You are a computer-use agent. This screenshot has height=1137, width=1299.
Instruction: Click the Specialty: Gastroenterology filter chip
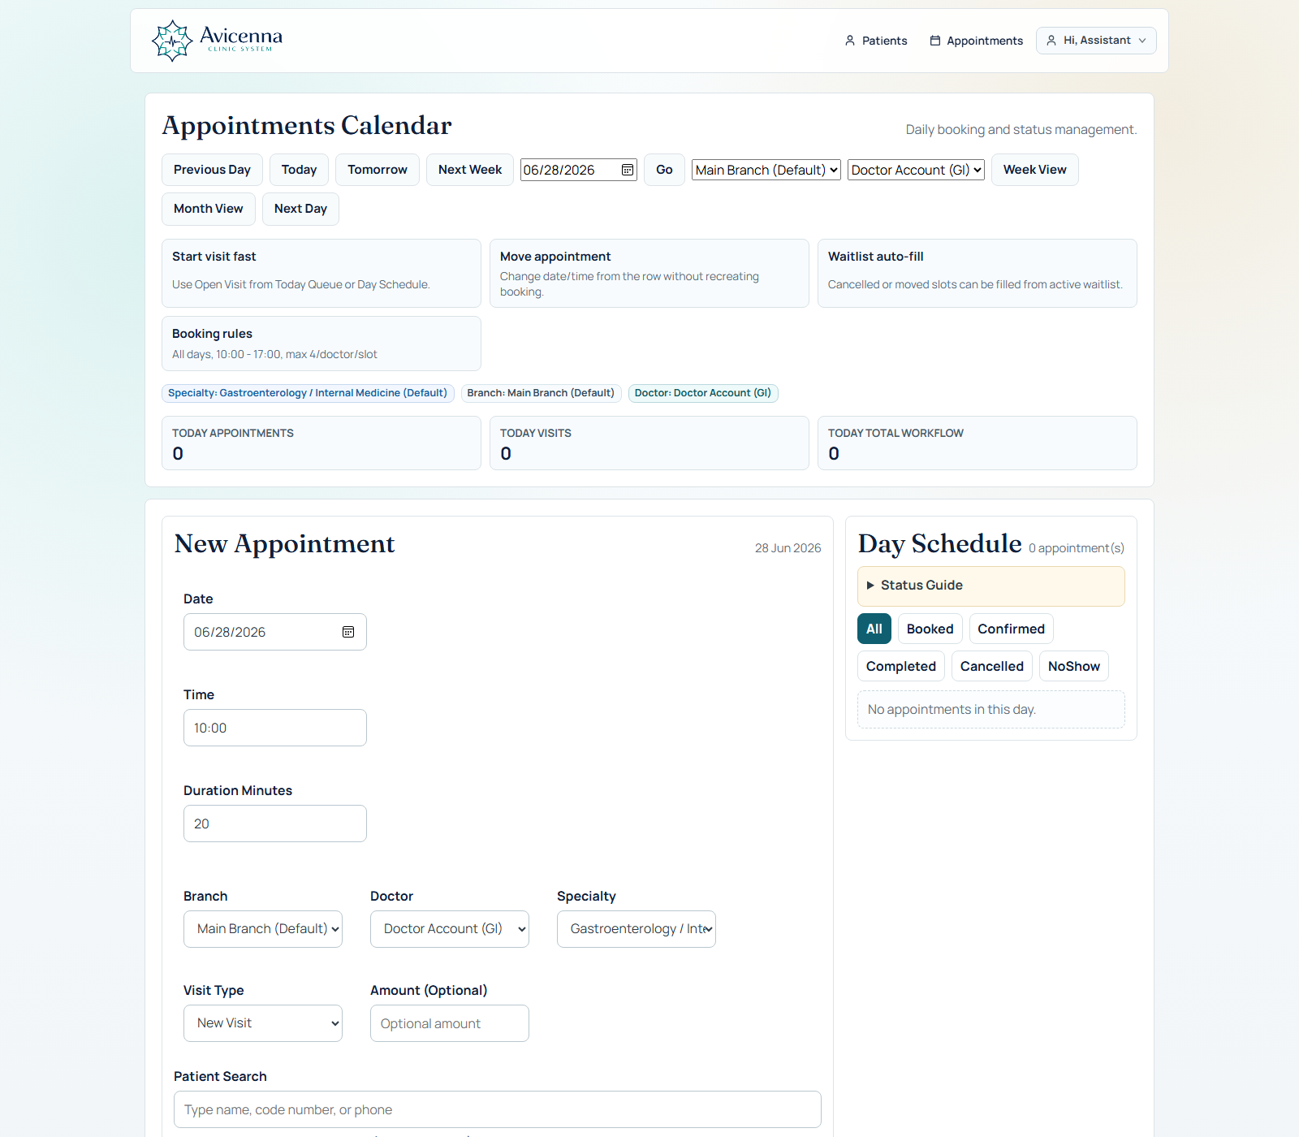pyautogui.click(x=308, y=393)
